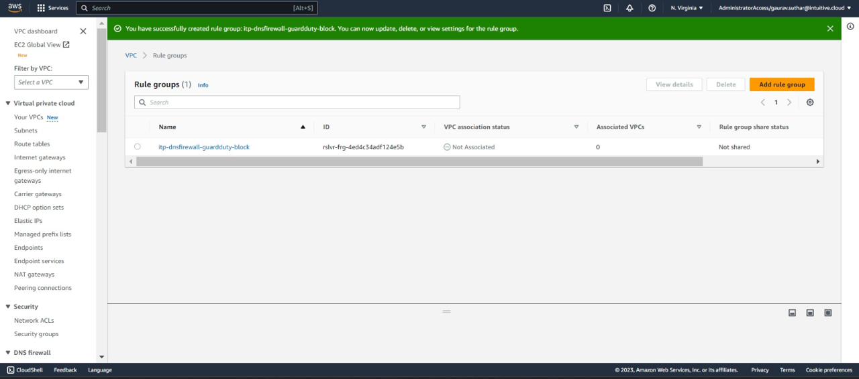859x379 pixels.
Task: Maximize the bottom split panel view
Action: click(x=828, y=313)
